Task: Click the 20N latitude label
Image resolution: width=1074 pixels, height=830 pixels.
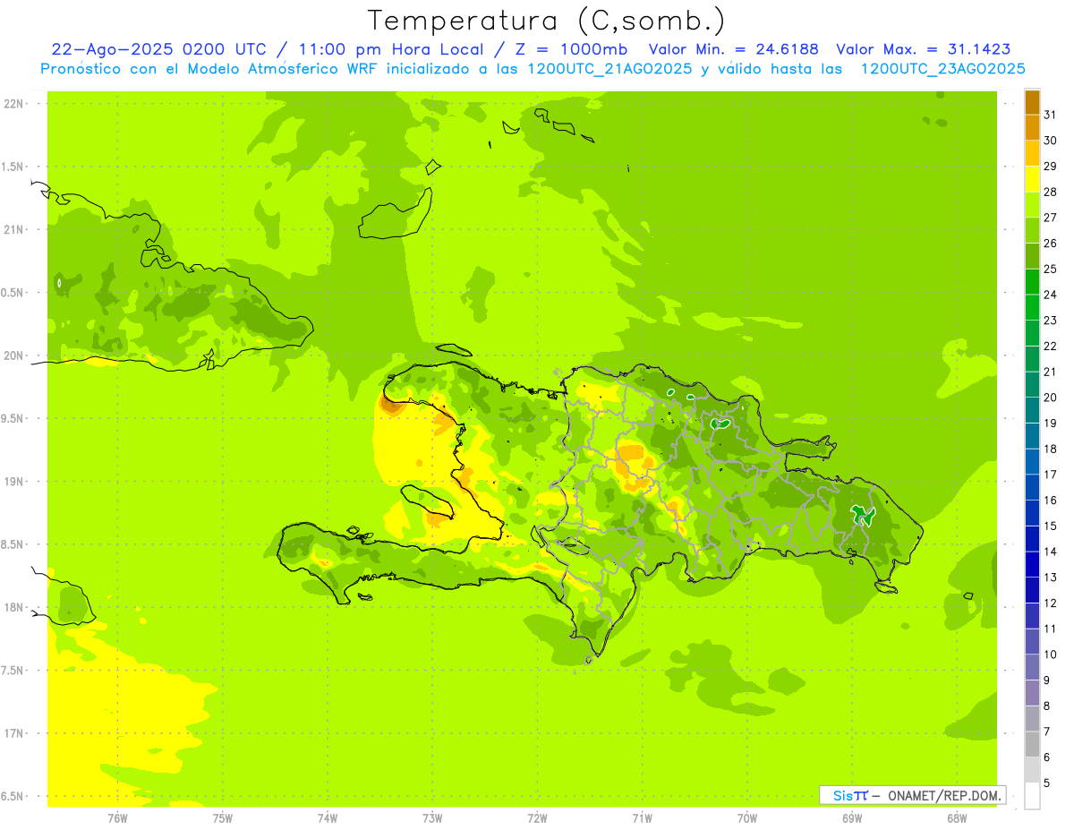Action: pyautogui.click(x=13, y=355)
